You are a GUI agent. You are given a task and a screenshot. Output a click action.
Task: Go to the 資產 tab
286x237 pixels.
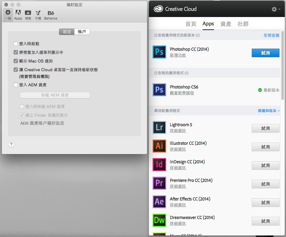[226, 24]
